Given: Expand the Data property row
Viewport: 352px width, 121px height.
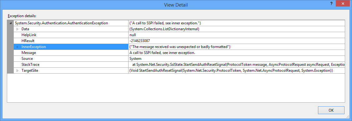Looking at the screenshot, I should tap(17, 29).
